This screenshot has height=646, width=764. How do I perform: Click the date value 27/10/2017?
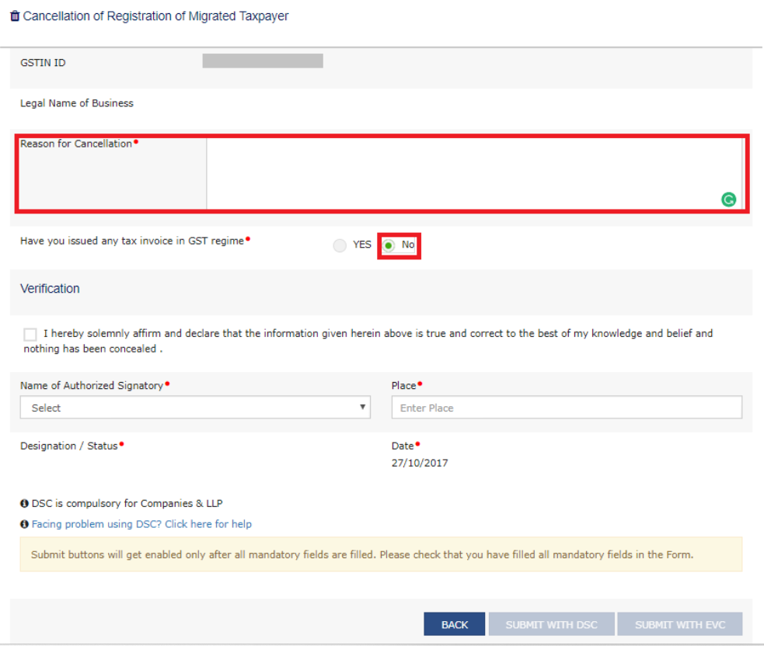coord(420,463)
